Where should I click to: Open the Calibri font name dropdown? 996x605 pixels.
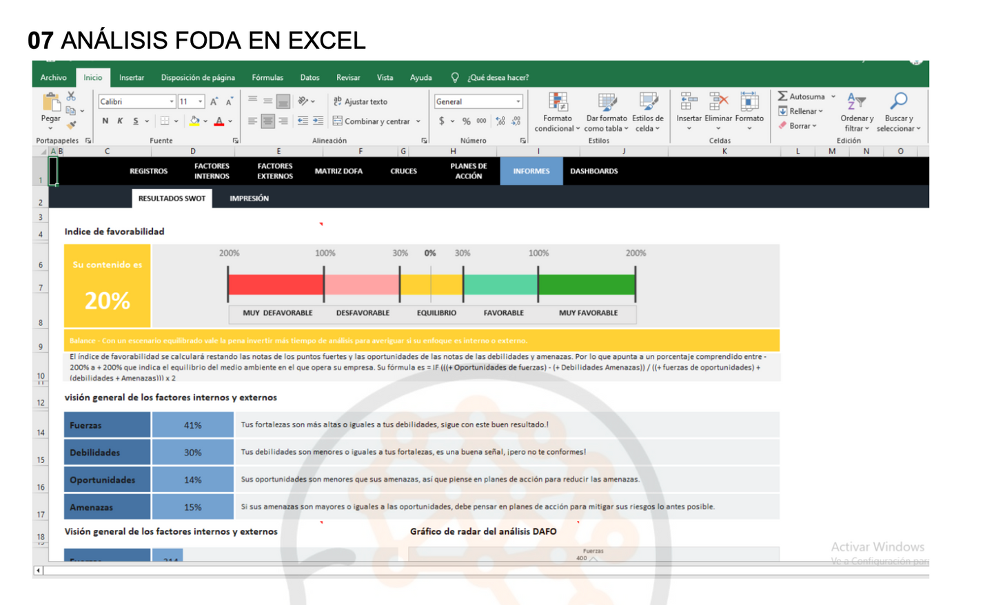point(172,101)
